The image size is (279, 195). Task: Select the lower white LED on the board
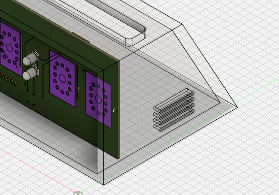30,73
